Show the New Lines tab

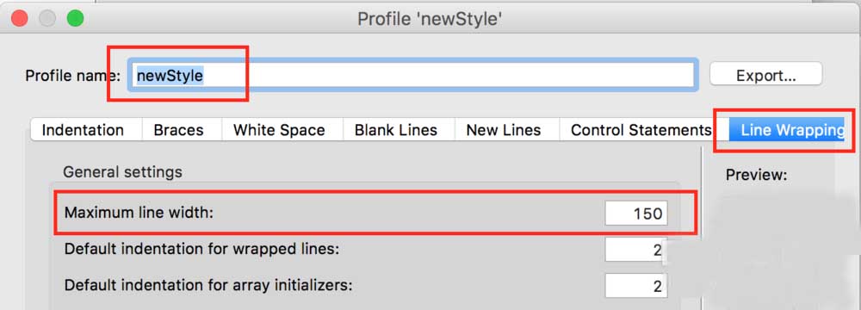tap(504, 130)
